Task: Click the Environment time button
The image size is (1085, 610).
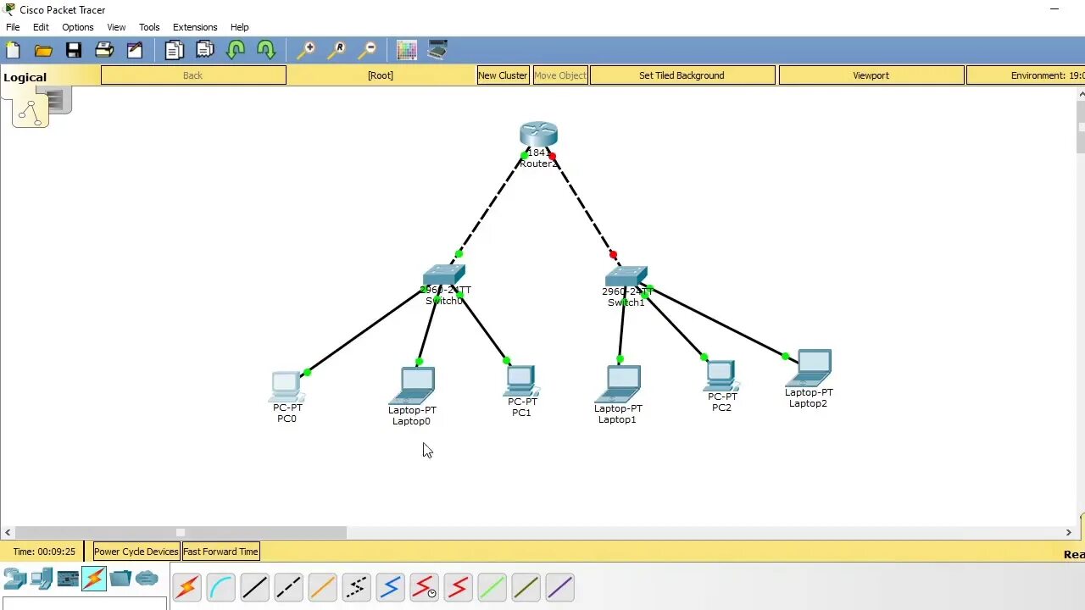Action: [x=1026, y=75]
